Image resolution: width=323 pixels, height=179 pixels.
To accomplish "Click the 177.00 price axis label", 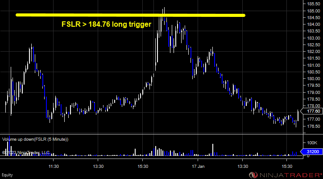I will [314, 119].
